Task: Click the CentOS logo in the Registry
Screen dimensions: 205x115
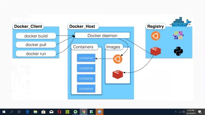Action: coord(178,35)
